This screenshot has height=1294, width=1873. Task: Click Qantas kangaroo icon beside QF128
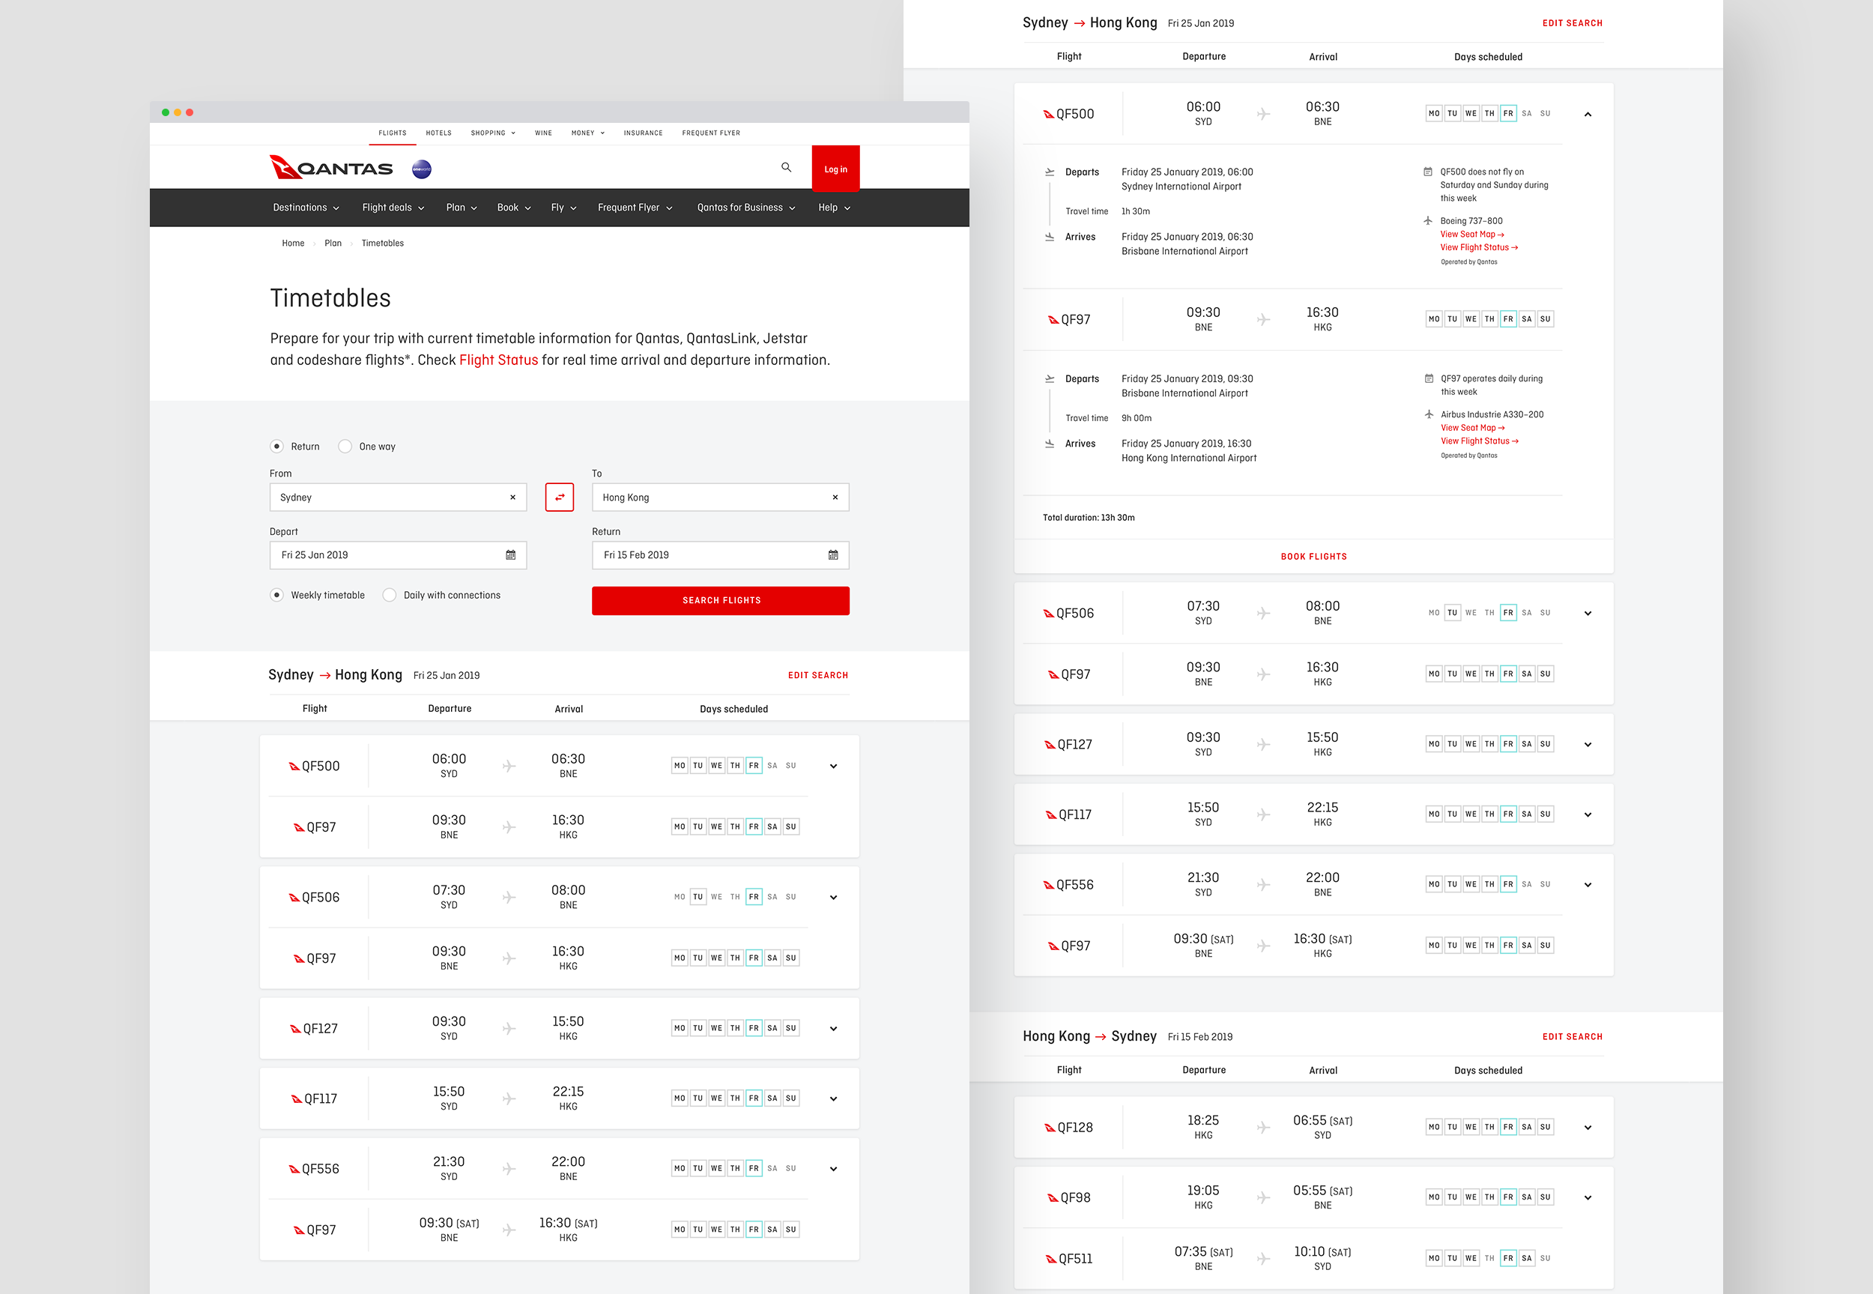click(1050, 1128)
